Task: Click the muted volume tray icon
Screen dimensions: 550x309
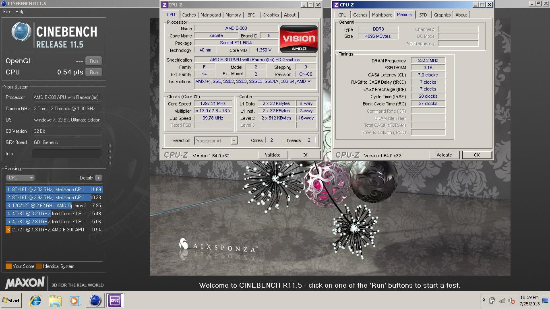Action: [x=512, y=301]
